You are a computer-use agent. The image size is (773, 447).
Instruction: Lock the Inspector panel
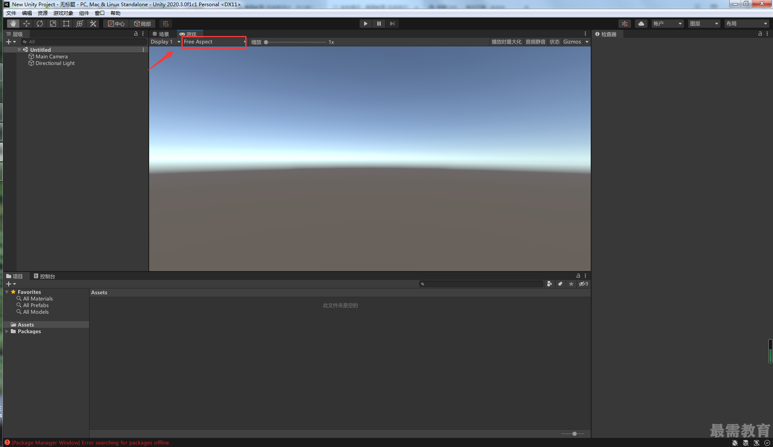point(760,34)
